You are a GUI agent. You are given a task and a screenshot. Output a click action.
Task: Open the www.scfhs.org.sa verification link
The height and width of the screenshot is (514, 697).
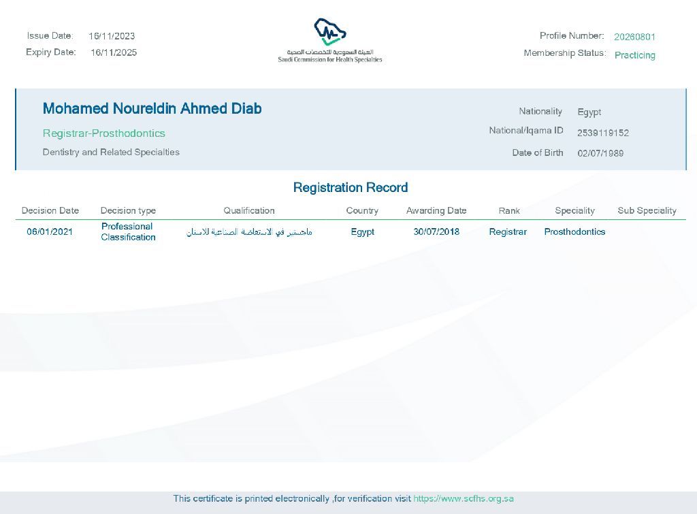click(463, 498)
